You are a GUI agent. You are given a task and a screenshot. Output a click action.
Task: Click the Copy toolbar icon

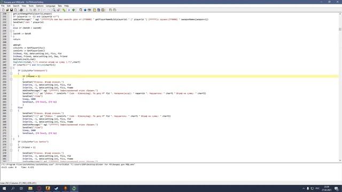31,10
